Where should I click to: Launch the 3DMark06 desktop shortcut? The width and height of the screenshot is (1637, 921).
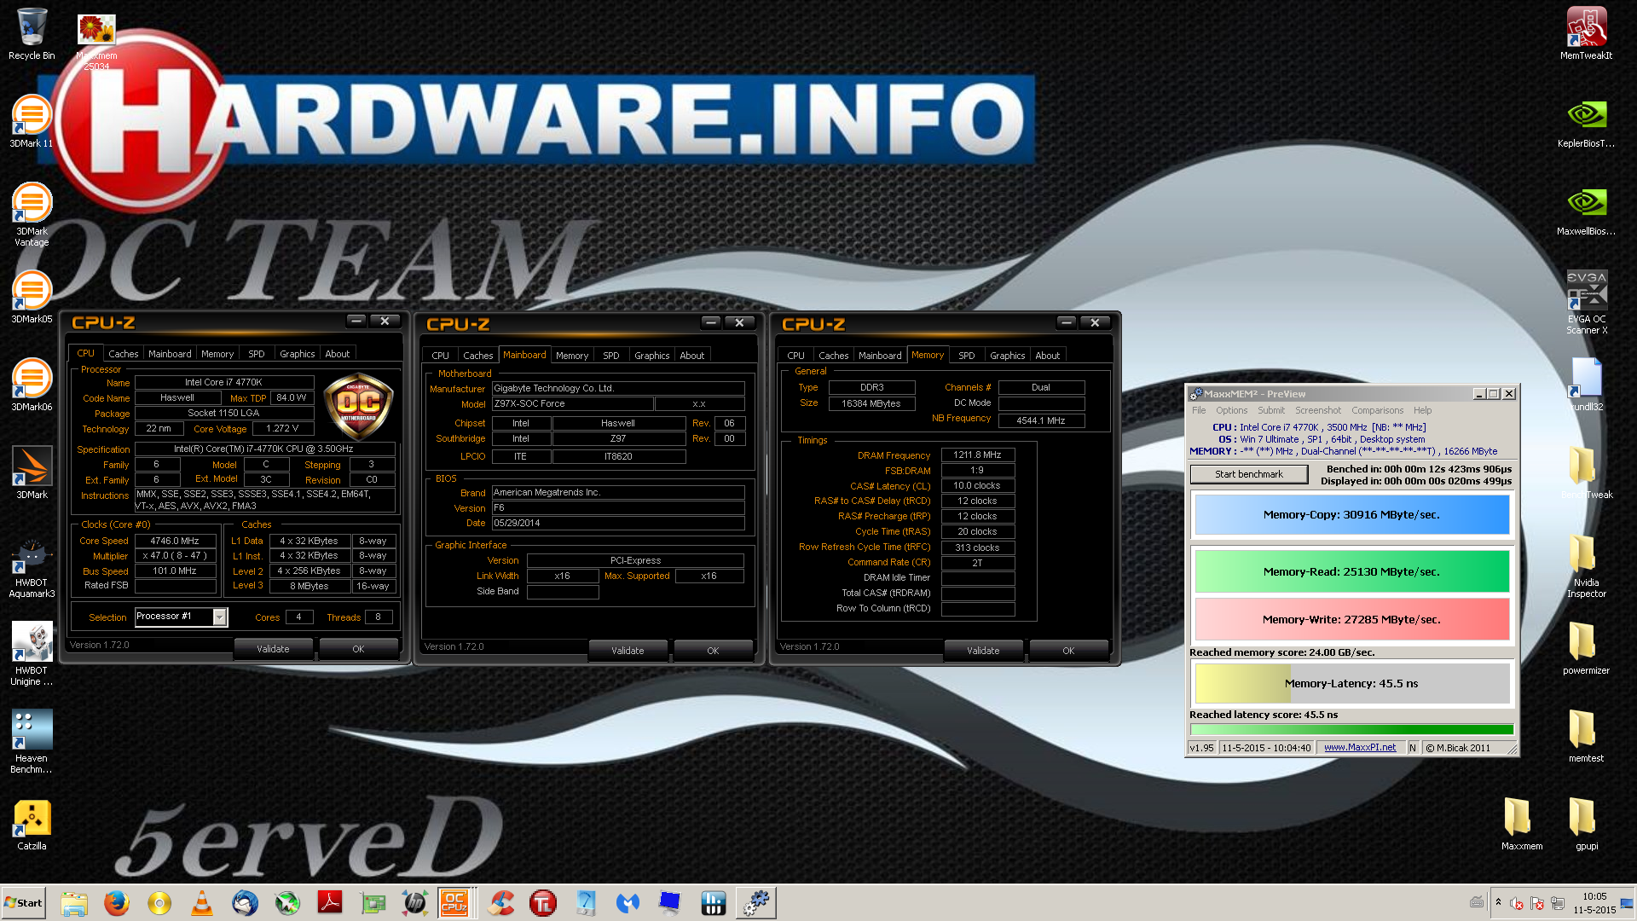(32, 385)
